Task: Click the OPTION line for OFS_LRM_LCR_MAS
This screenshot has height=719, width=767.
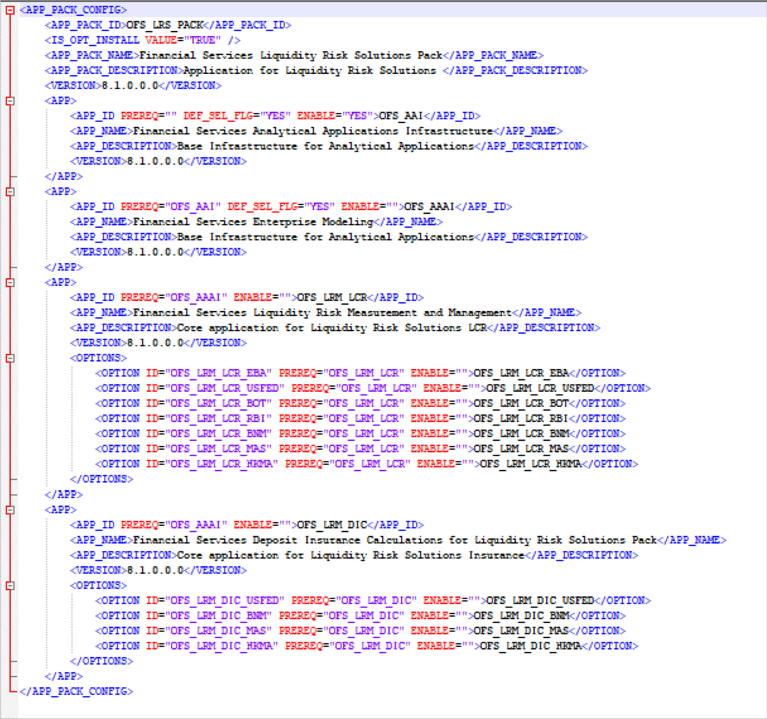Action: click(360, 449)
